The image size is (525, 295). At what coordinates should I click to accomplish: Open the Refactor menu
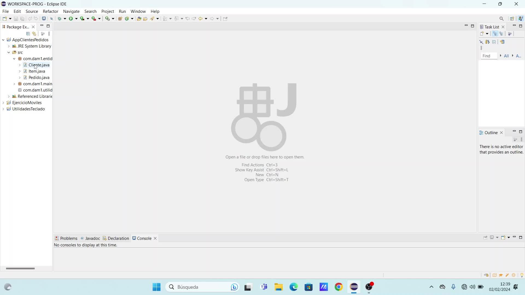click(50, 11)
